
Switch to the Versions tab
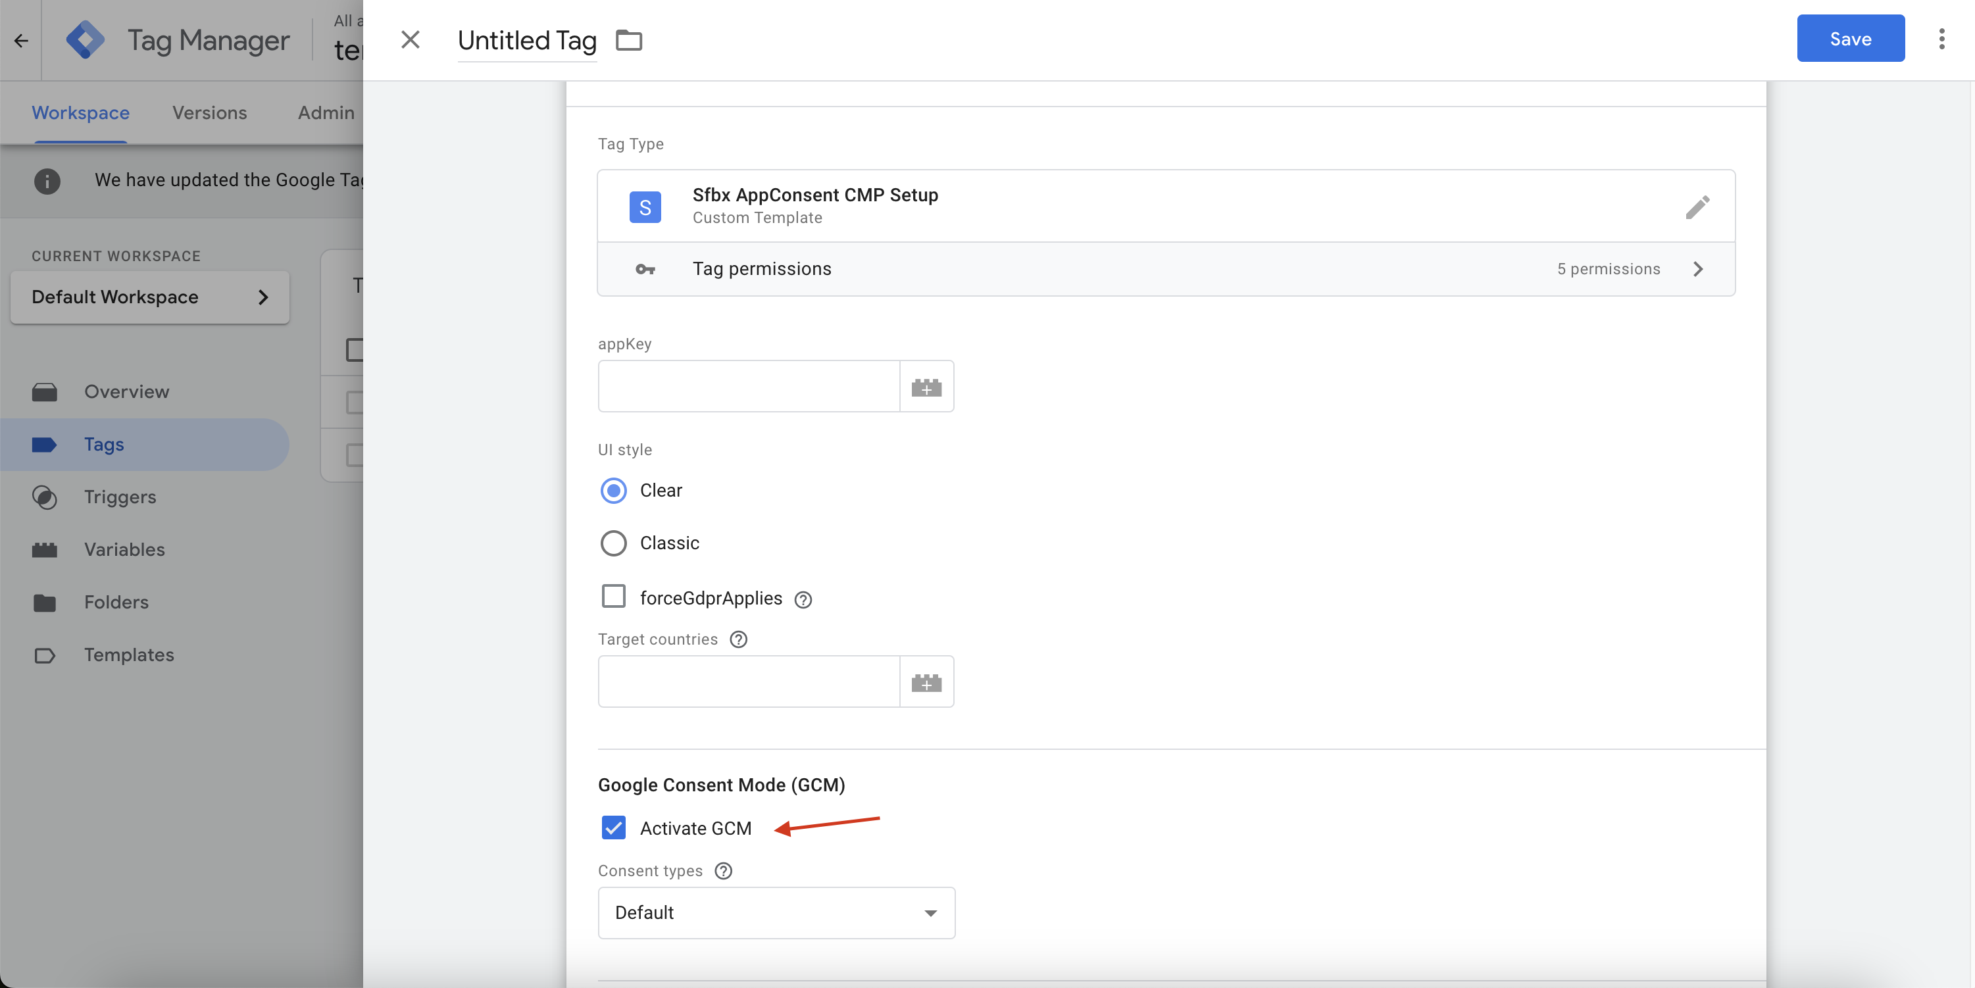pyautogui.click(x=209, y=112)
